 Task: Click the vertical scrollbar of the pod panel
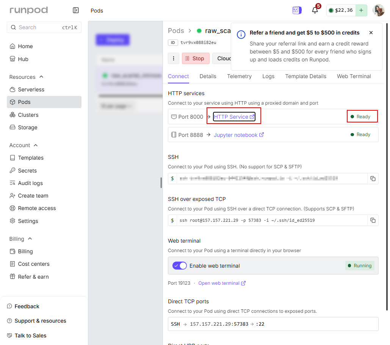point(387,167)
